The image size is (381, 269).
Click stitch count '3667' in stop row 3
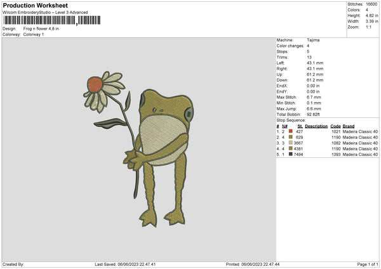pyautogui.click(x=298, y=143)
